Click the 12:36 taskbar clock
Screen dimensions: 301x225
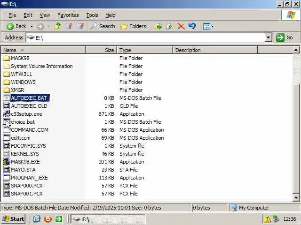[290, 219]
